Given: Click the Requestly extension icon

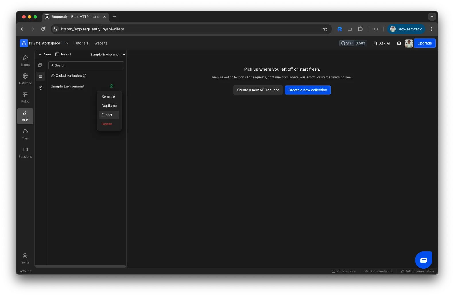Looking at the screenshot, I should point(339,29).
